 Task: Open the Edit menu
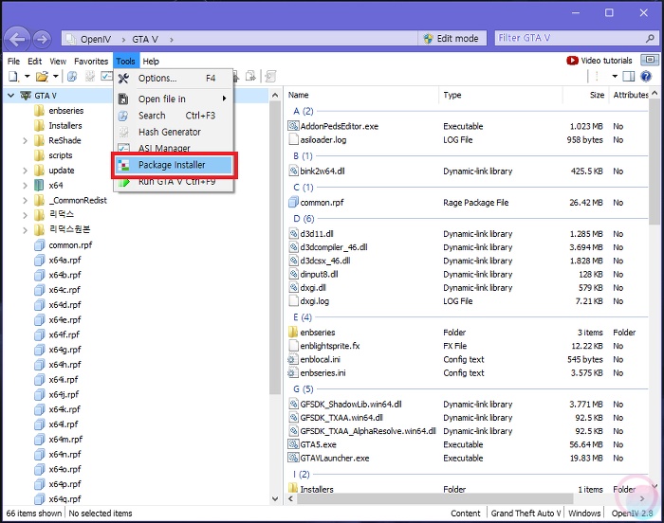(35, 62)
